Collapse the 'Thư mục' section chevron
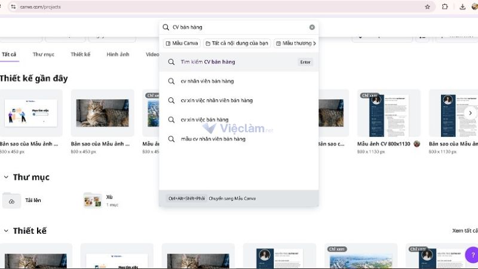 tap(6, 177)
